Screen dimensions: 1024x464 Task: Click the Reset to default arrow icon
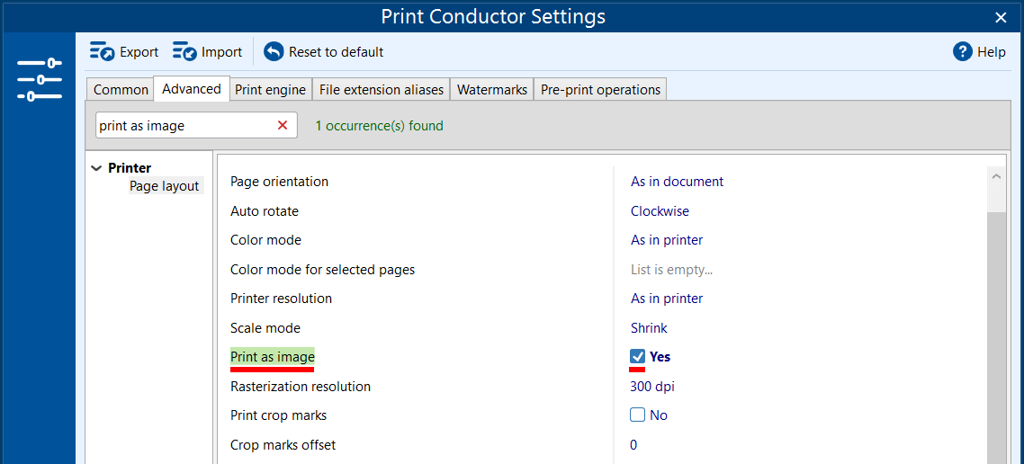coord(274,52)
